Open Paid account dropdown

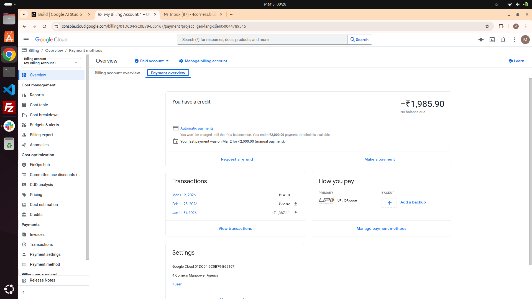click(x=152, y=61)
